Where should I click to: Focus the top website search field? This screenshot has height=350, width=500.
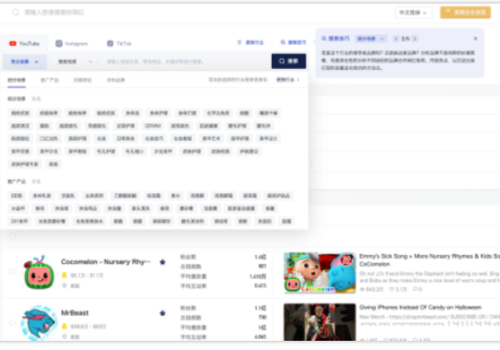click(x=197, y=12)
